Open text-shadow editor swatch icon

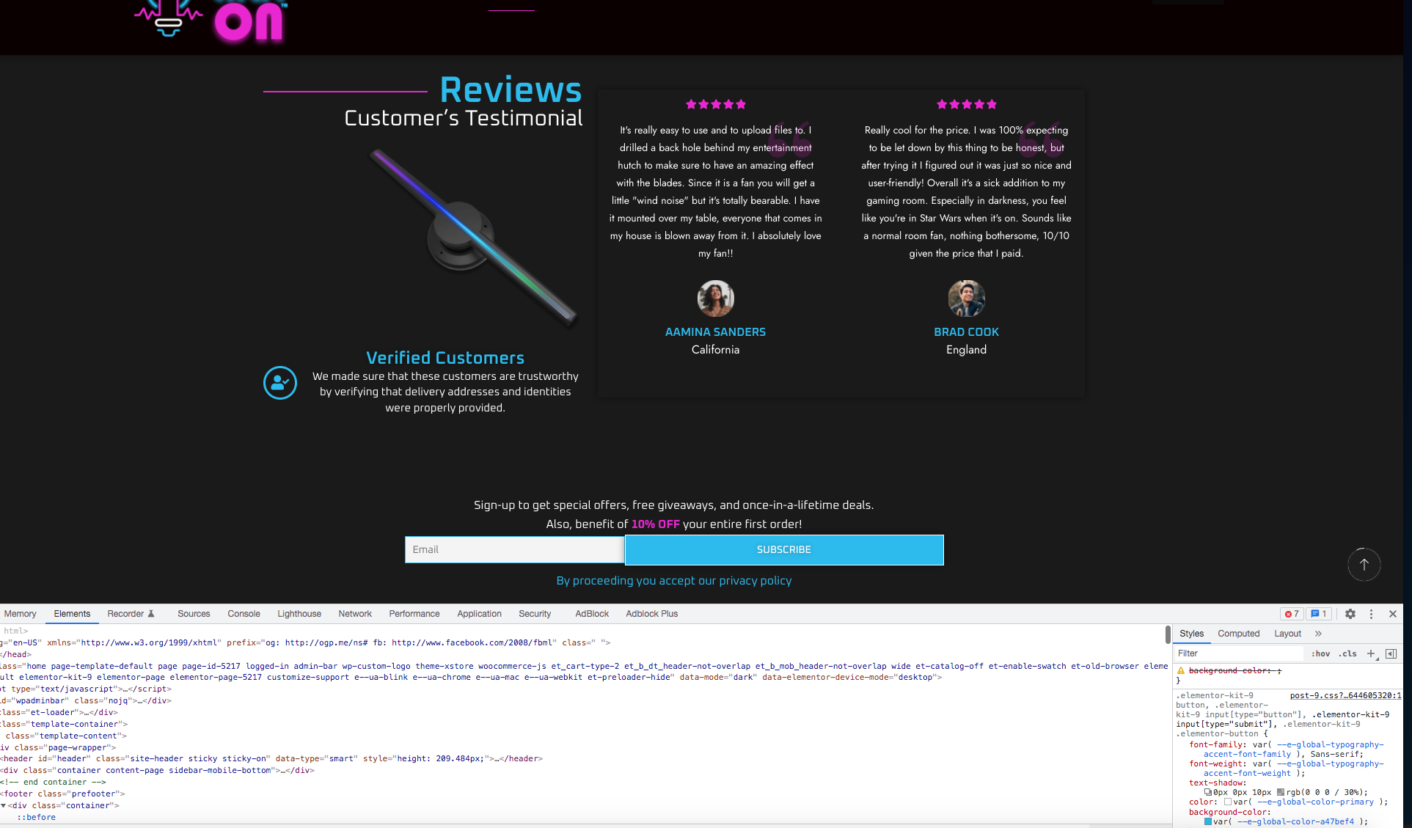[x=1207, y=792]
